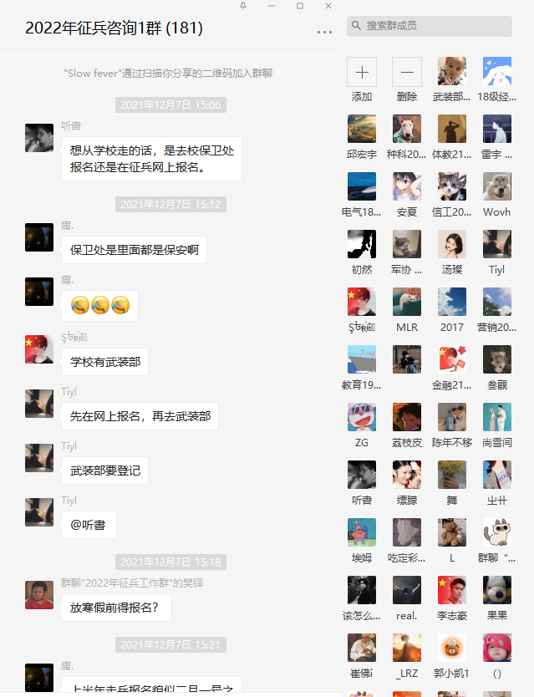Click the 放寒假前得报名 message bubble
The height and width of the screenshot is (697, 534).
(116, 608)
